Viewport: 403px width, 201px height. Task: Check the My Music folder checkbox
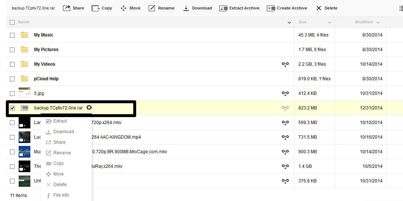click(12, 35)
